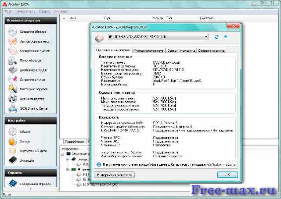Click the drive icon beside the drive dropdown
This screenshot has width=281, height=199.
pos(99,38)
